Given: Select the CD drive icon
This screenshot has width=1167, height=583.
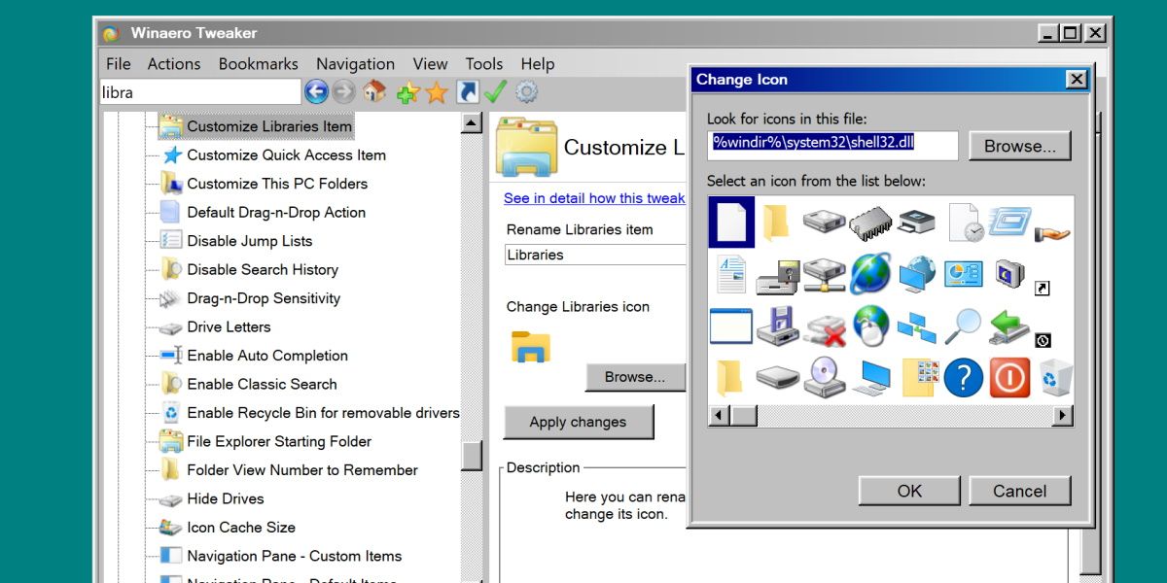Looking at the screenshot, I should click(x=824, y=378).
